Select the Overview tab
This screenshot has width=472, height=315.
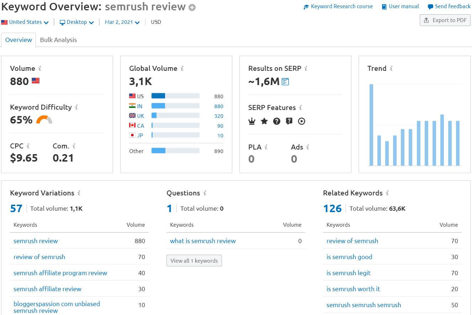coord(18,40)
